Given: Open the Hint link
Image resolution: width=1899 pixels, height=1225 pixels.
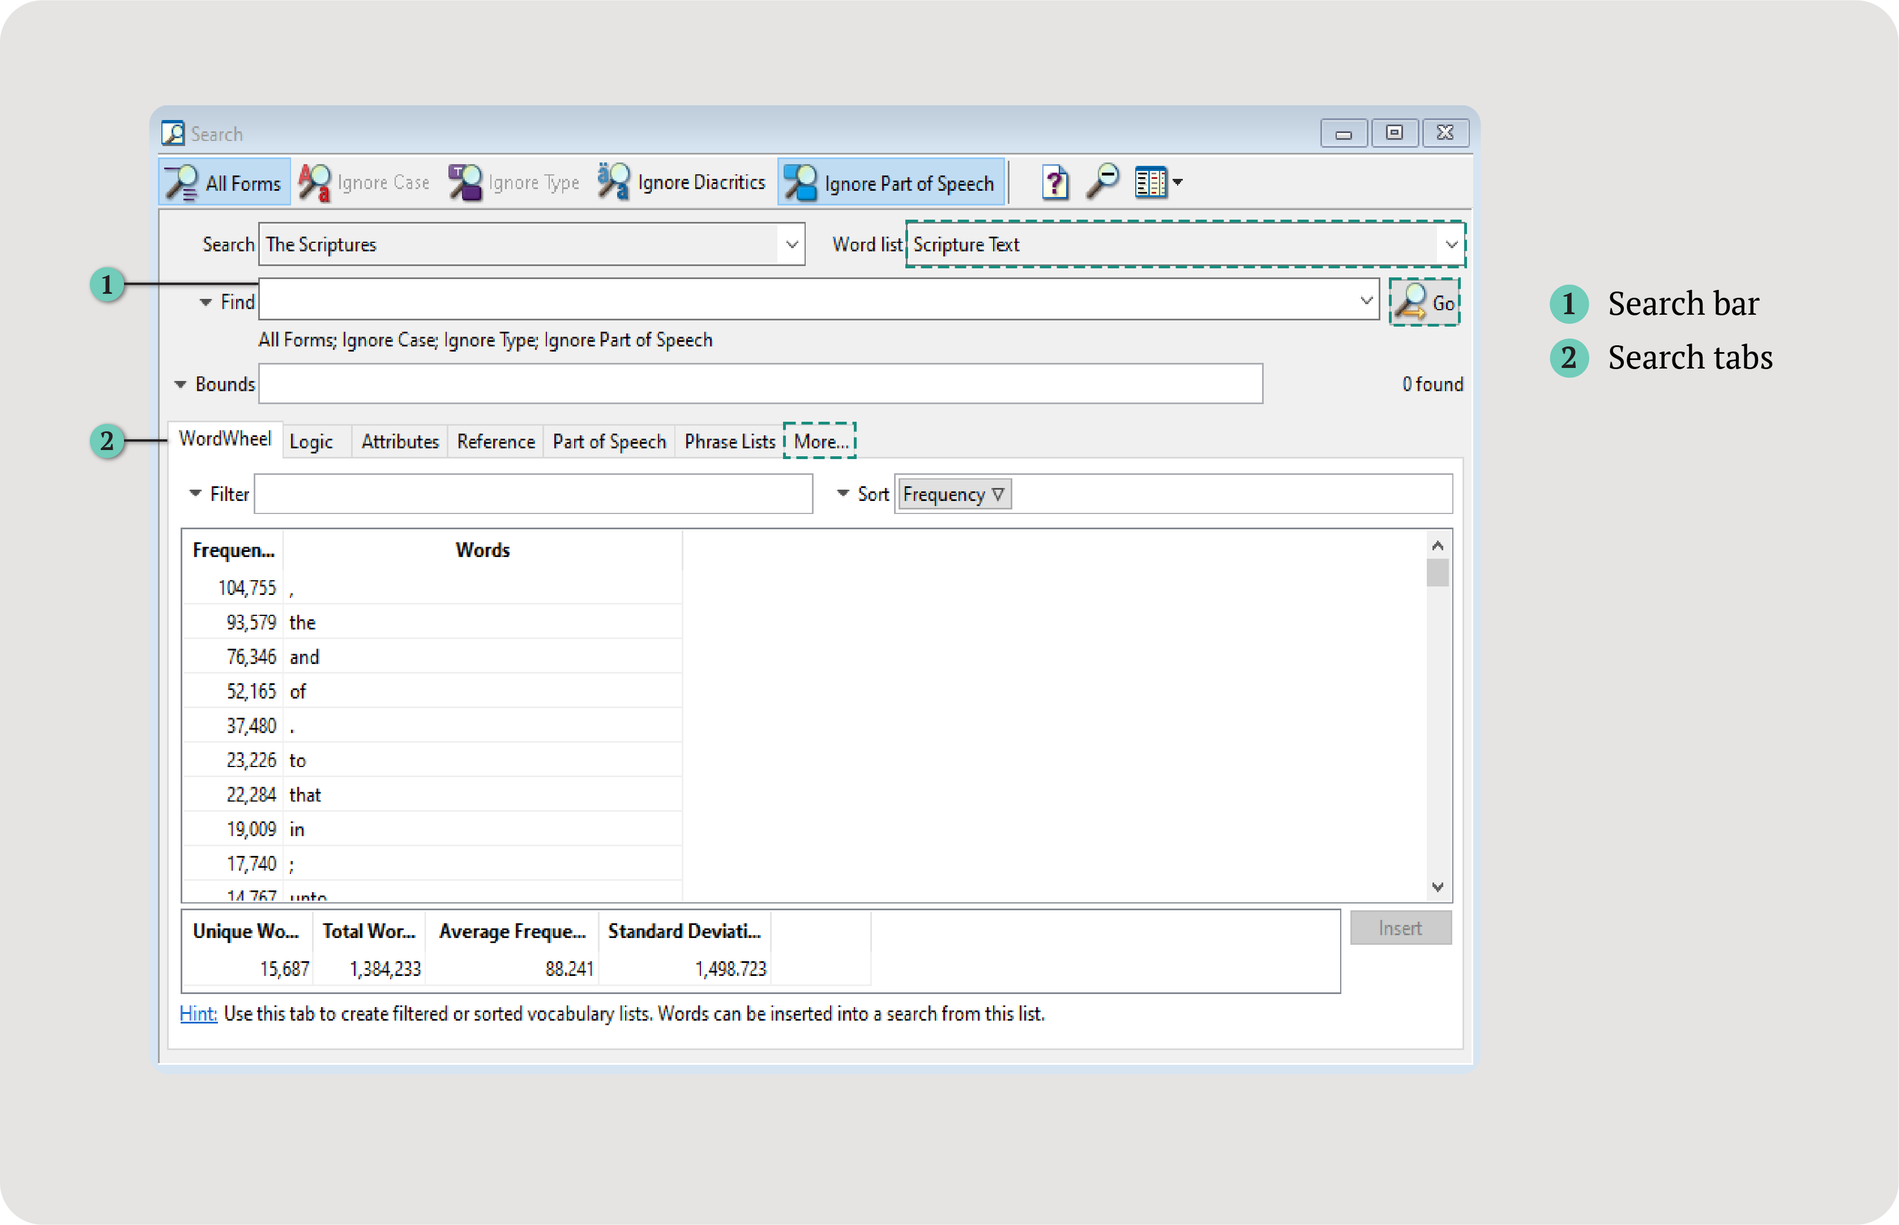Looking at the screenshot, I should click(x=198, y=1013).
